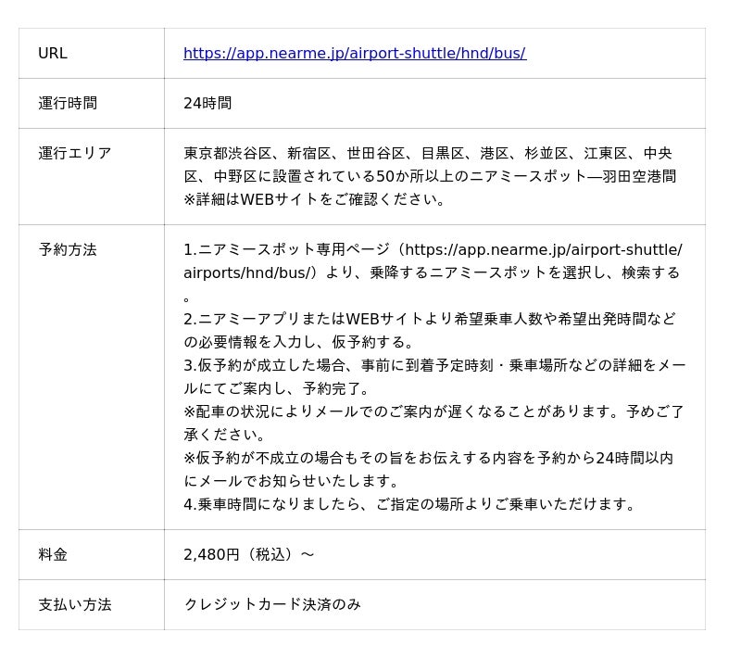
Task: Click the ※仮予約が不成立の場合 note
Action: click(x=428, y=459)
